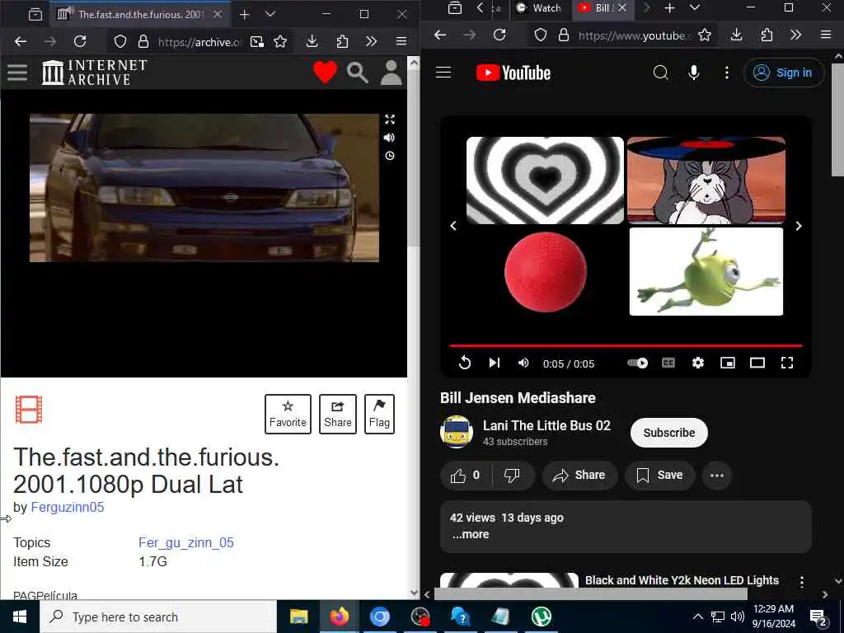Open YouTube search icon
The height and width of the screenshot is (633, 844).
click(661, 73)
